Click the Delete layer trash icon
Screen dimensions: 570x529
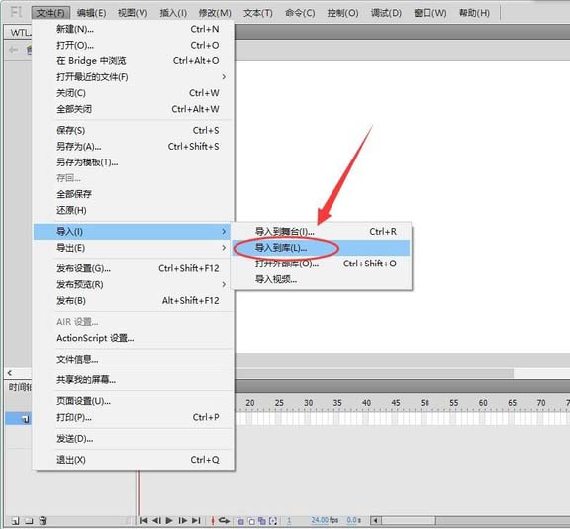click(43, 521)
